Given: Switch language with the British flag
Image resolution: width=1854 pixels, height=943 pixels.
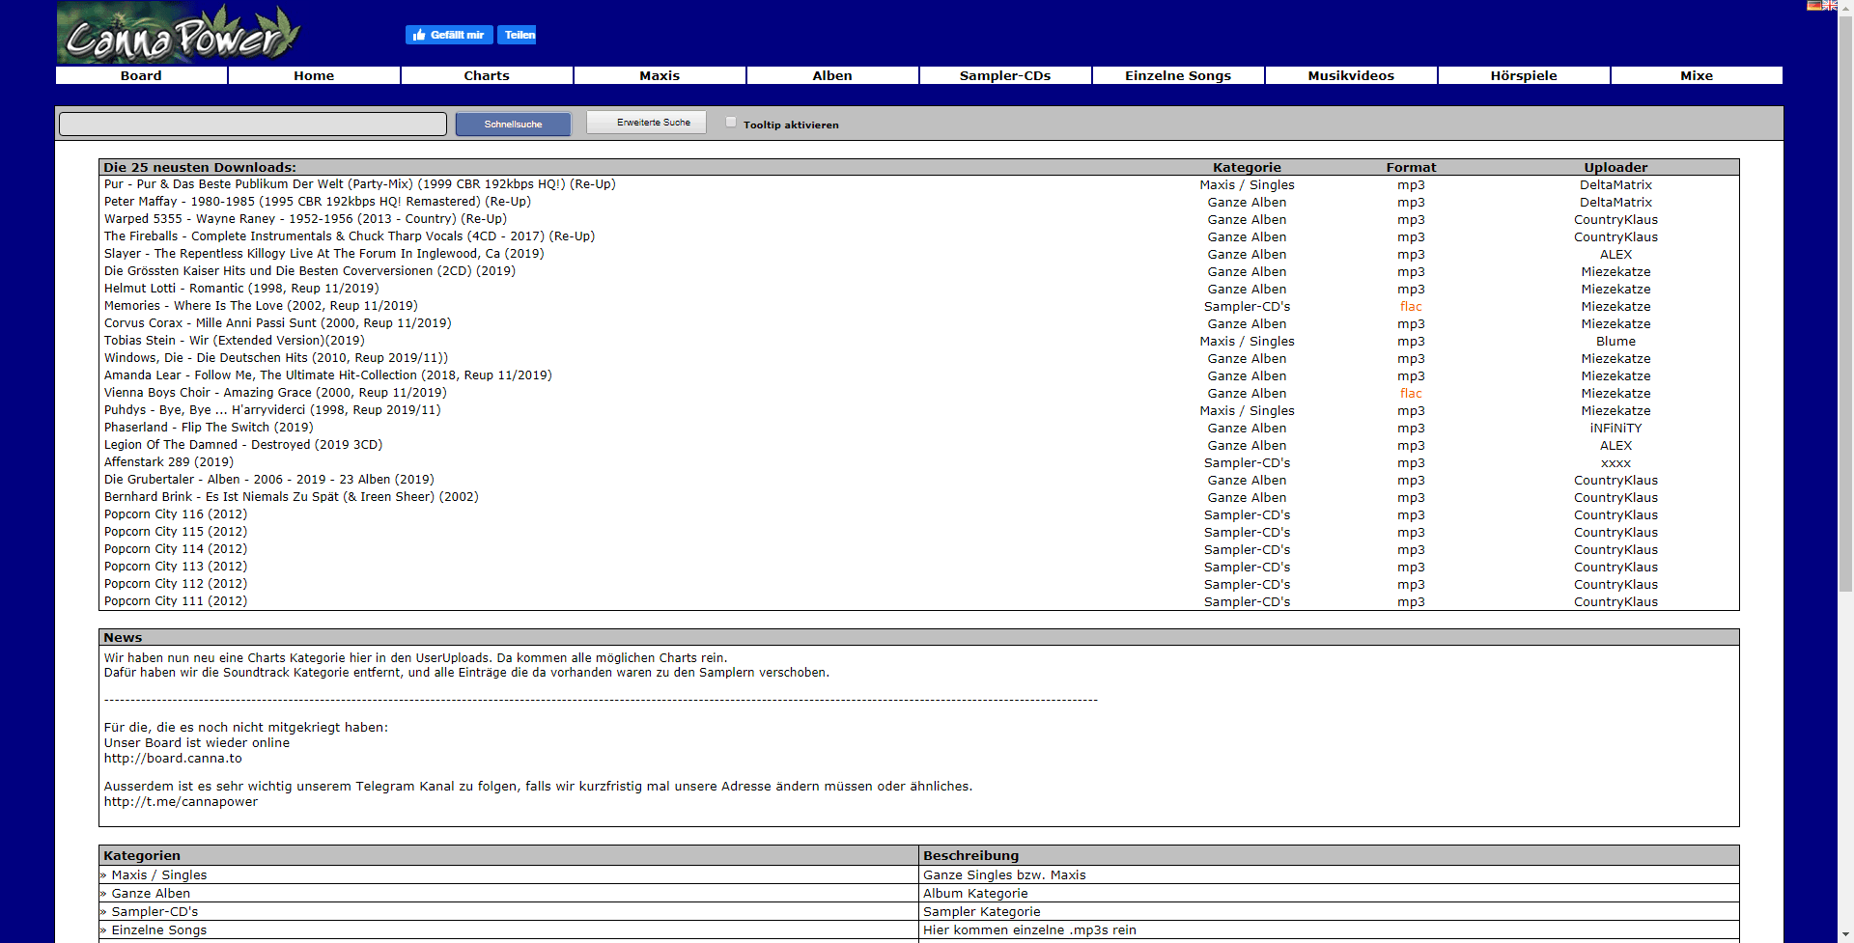Looking at the screenshot, I should tap(1830, 6).
